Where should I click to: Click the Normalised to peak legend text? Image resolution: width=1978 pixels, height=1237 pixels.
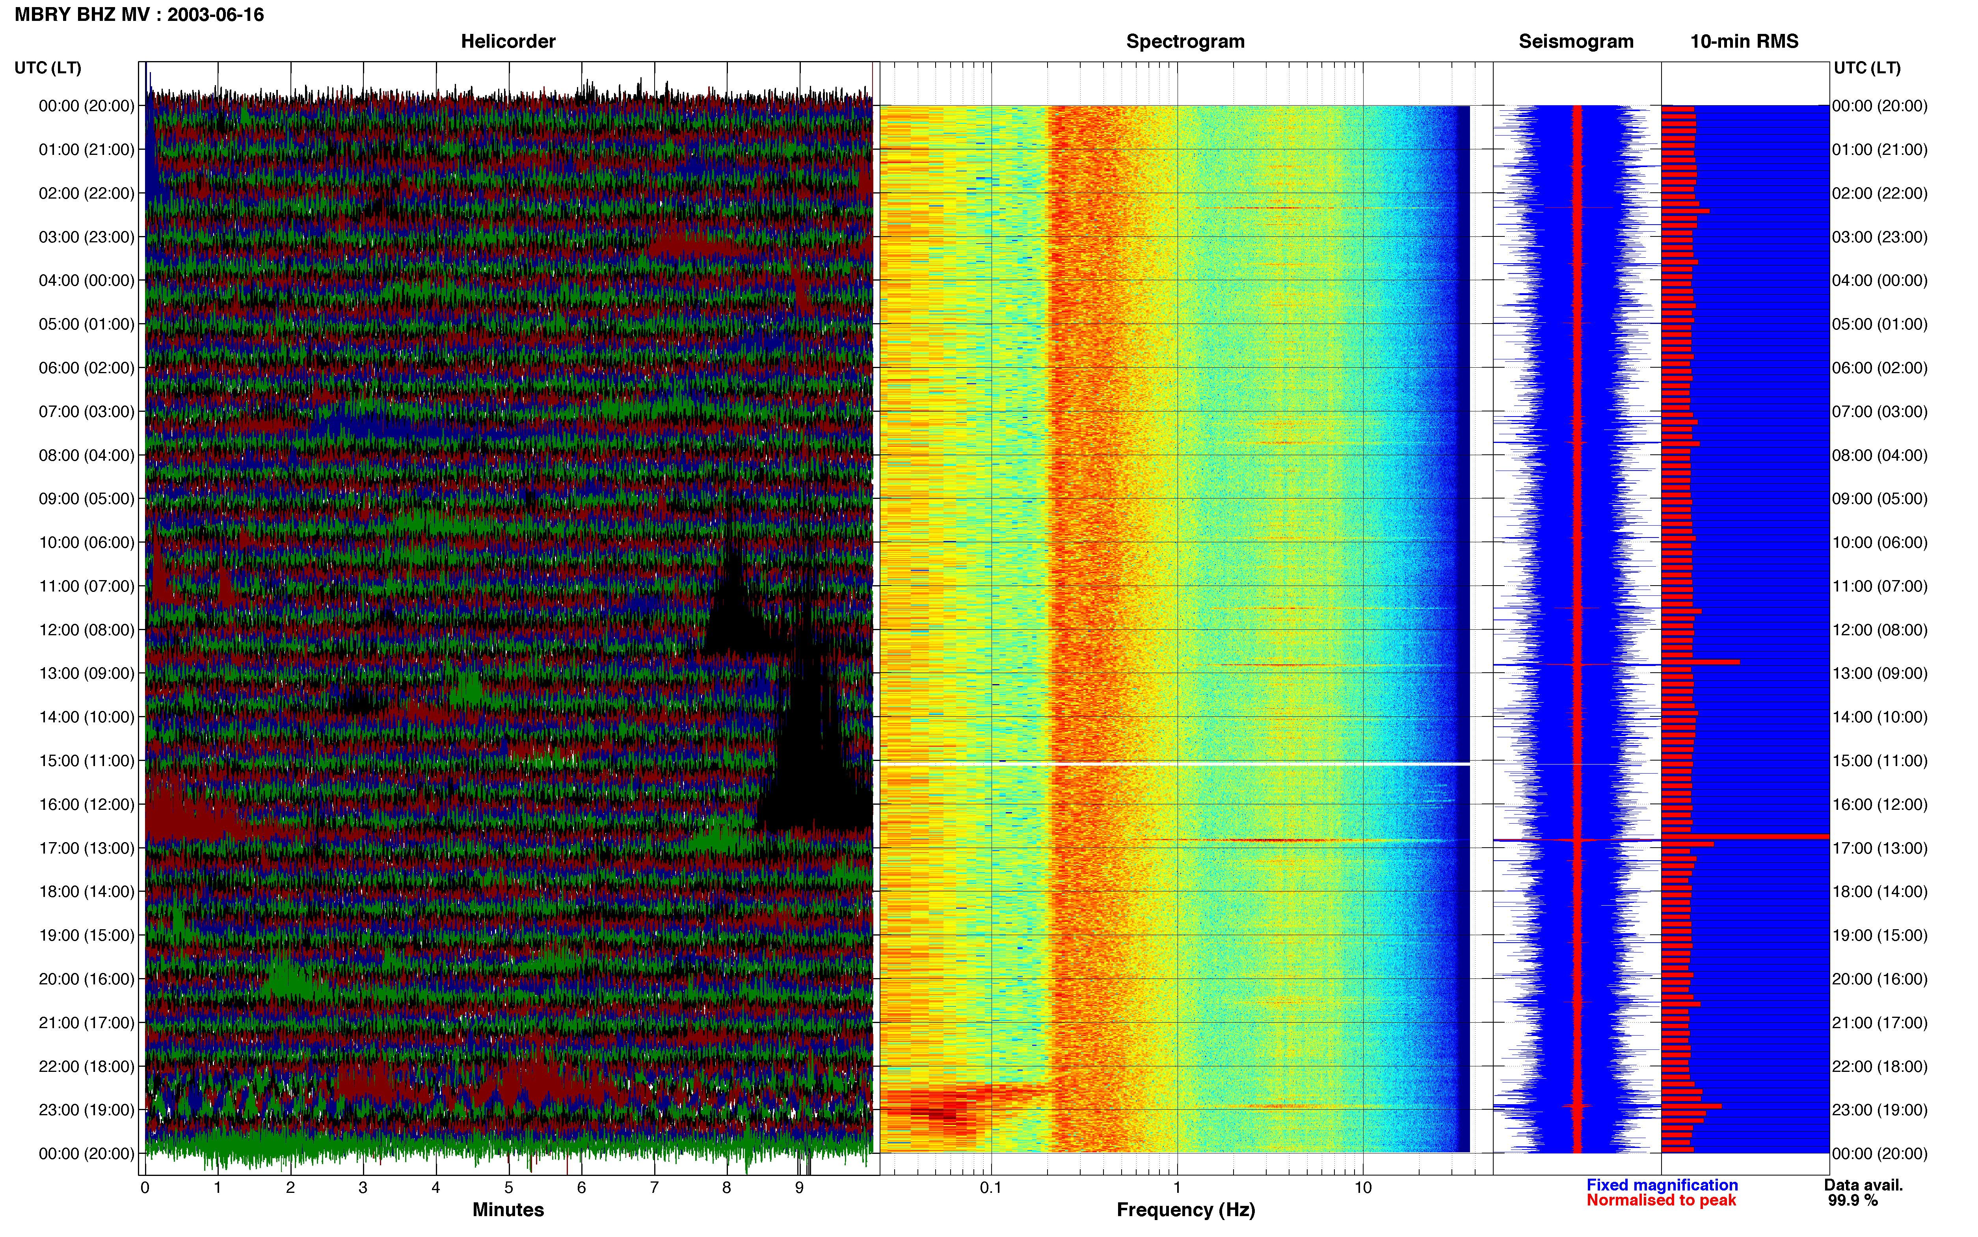(1661, 1200)
